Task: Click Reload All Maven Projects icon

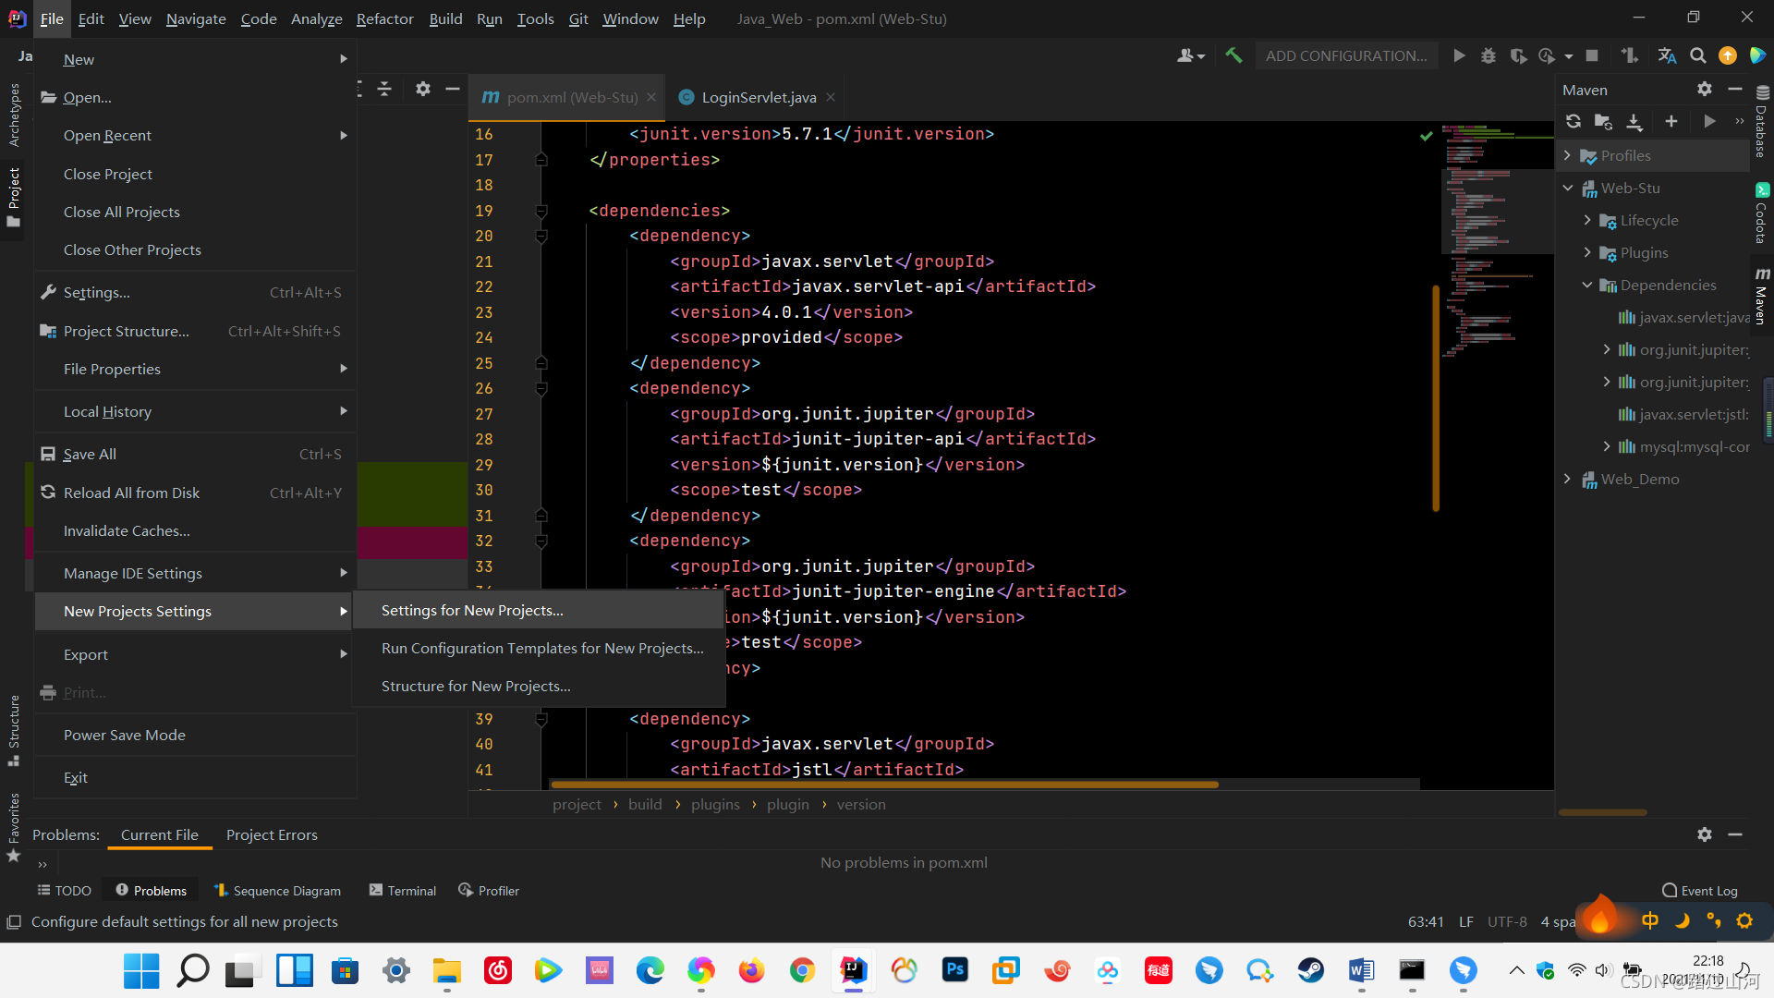Action: [x=1574, y=121]
